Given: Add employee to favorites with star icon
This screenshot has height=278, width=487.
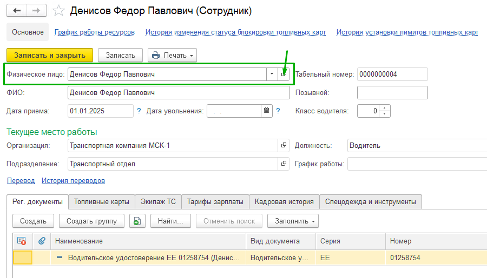Looking at the screenshot, I should pos(60,11).
